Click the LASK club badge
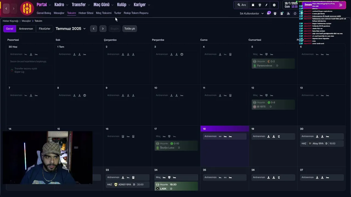The height and width of the screenshot is (197, 351). 157,189
